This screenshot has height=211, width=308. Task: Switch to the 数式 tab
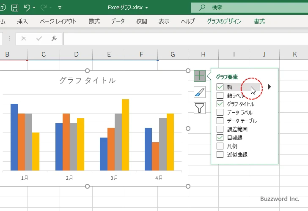[94, 21]
